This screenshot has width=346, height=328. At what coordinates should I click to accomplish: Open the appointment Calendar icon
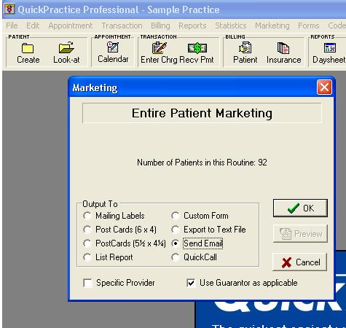pos(113,47)
